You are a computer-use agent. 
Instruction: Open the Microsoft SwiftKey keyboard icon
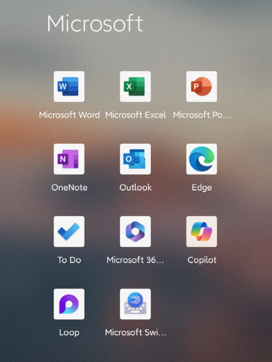click(135, 304)
